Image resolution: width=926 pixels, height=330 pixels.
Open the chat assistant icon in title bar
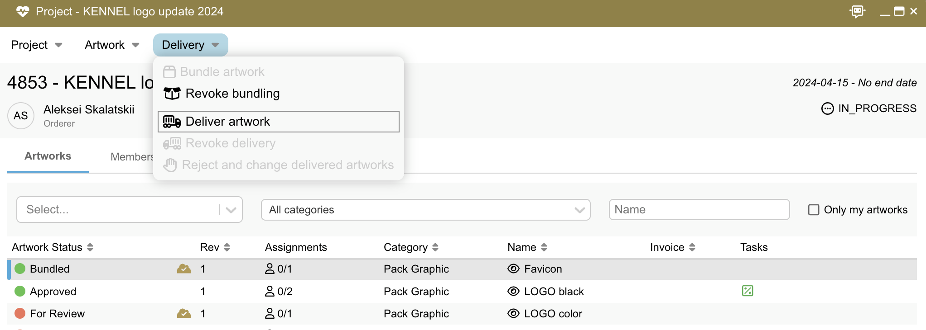point(858,11)
